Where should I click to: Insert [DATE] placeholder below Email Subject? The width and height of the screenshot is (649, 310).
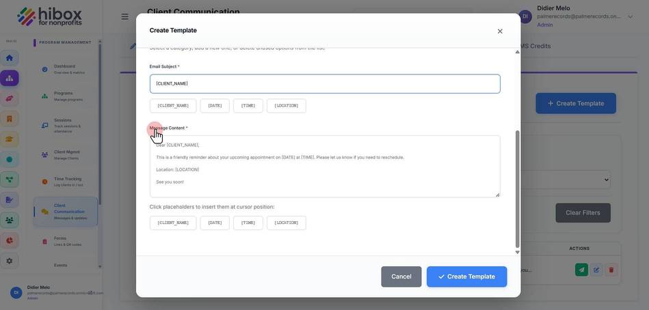(215, 106)
